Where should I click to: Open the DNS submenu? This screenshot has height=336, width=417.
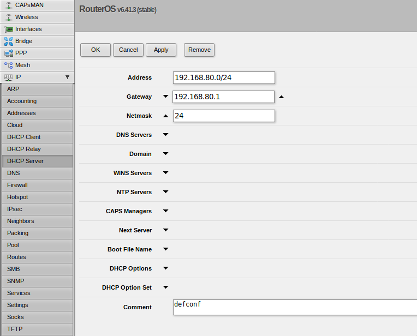(37, 173)
